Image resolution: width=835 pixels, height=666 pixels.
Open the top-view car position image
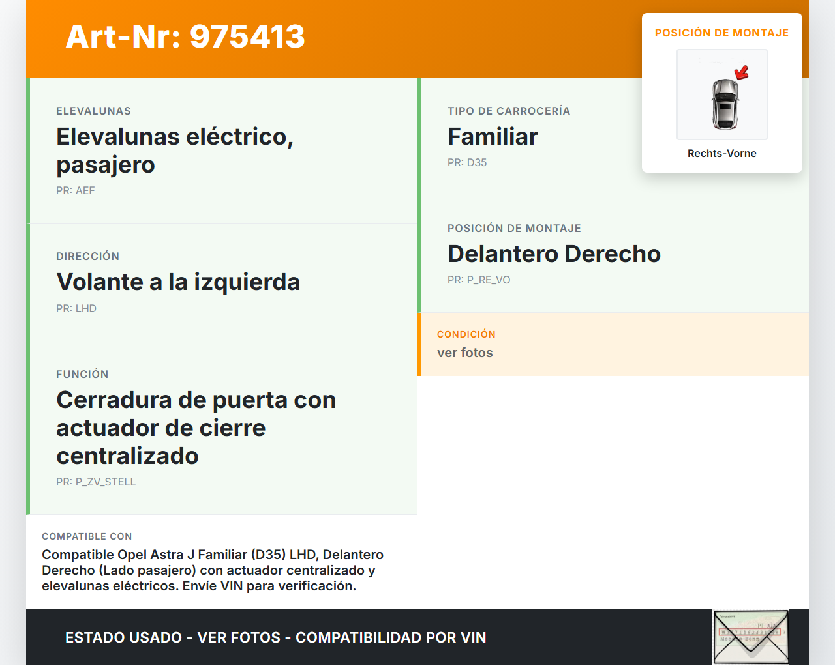tap(722, 95)
